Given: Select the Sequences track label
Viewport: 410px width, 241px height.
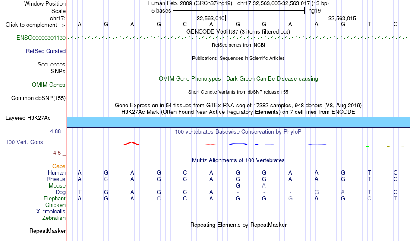Looking at the screenshot, I should (51, 64).
